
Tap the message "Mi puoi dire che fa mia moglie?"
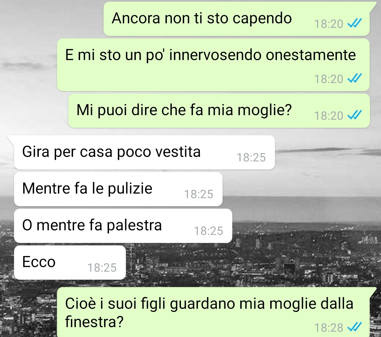pos(219,111)
